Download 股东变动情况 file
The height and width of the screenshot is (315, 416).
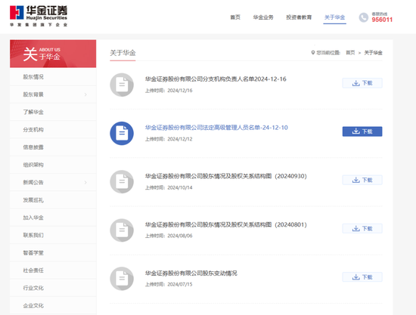pos(362,276)
